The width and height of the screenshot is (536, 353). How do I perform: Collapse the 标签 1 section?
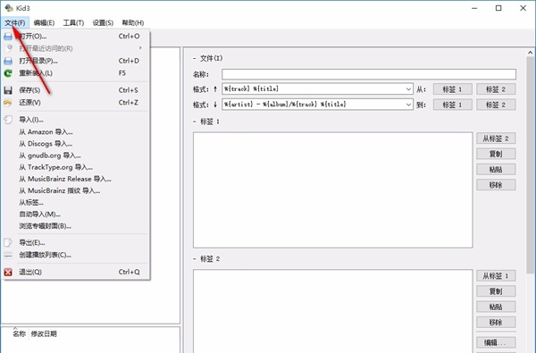click(x=195, y=122)
